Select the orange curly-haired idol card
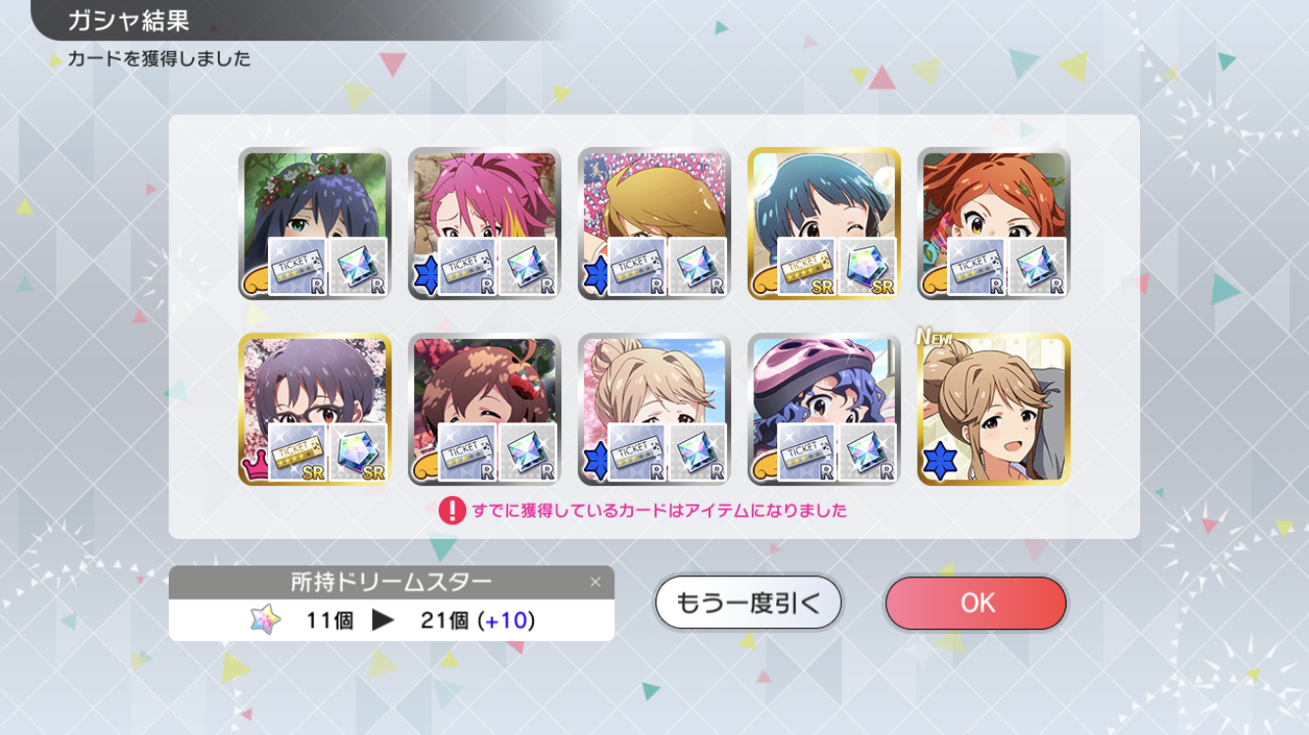 (994, 223)
